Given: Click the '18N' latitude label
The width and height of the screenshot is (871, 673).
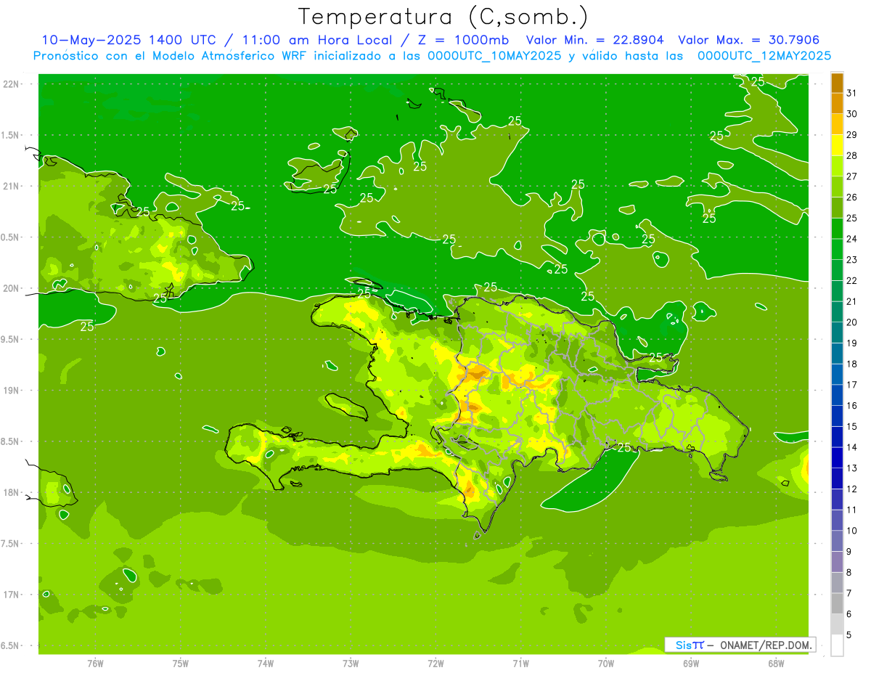Looking at the screenshot, I should (11, 492).
